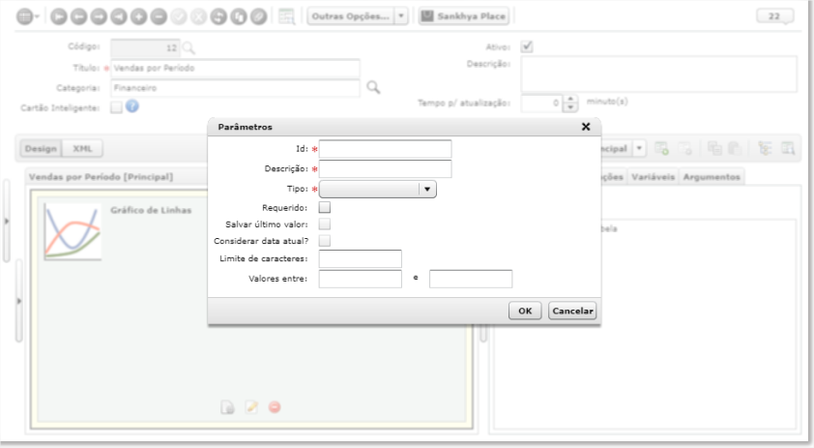This screenshot has height=448, width=814.
Task: Click the save checkmark toolbar icon
Action: pos(179,16)
